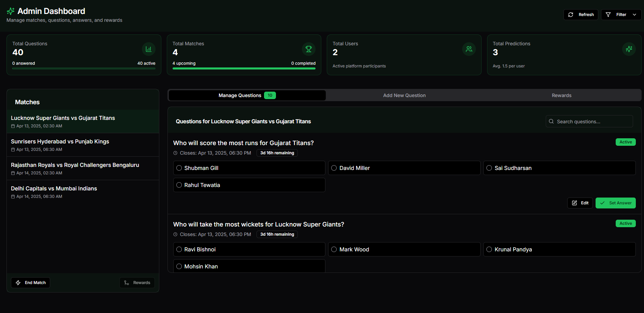Focus the Search questions input field
The height and width of the screenshot is (313, 644).
click(x=589, y=121)
